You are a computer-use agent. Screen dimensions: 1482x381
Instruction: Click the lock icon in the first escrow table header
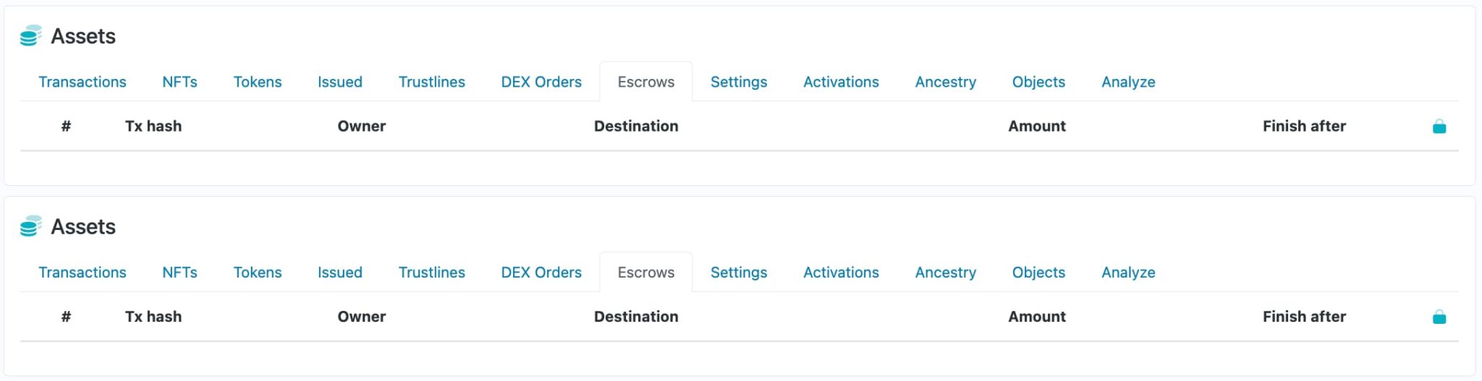tap(1439, 127)
